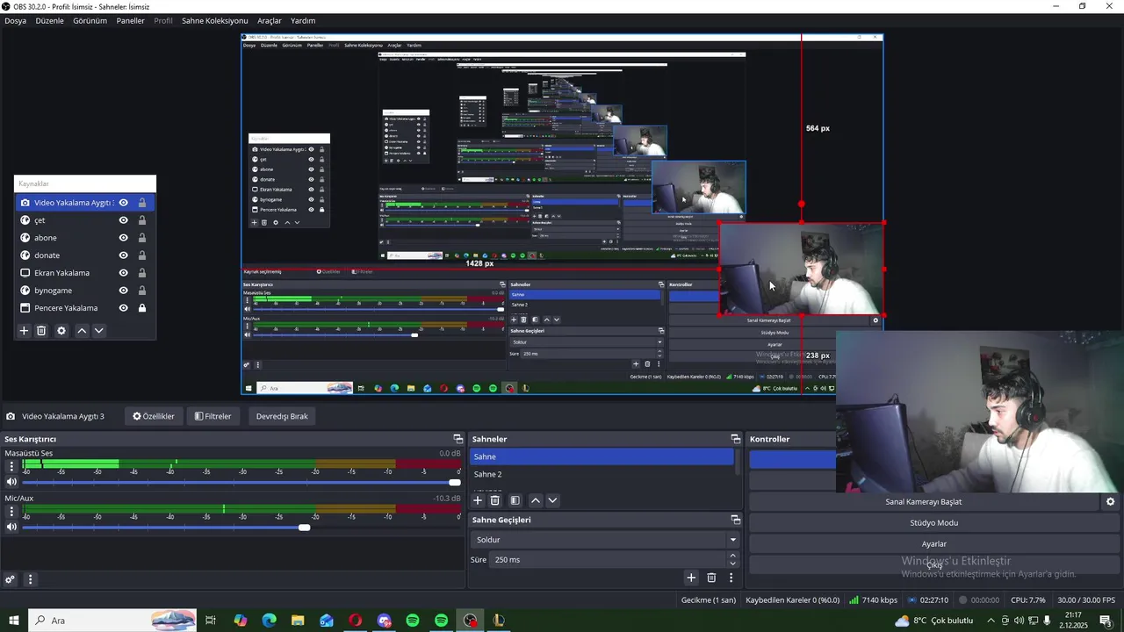This screenshot has height=632, width=1124.
Task: Open File Explorer from the taskbar
Action: click(298, 621)
